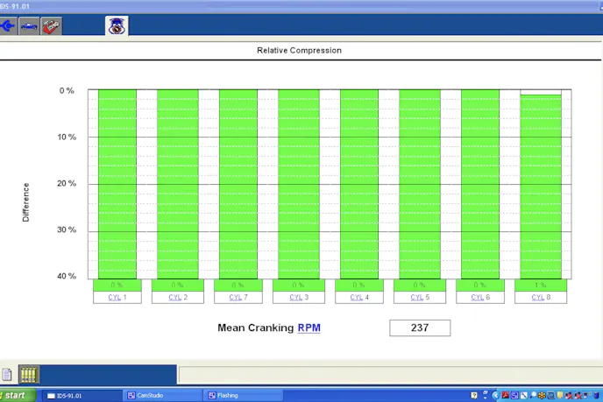
Task: Select the CYL 3 label
Action: click(x=298, y=298)
